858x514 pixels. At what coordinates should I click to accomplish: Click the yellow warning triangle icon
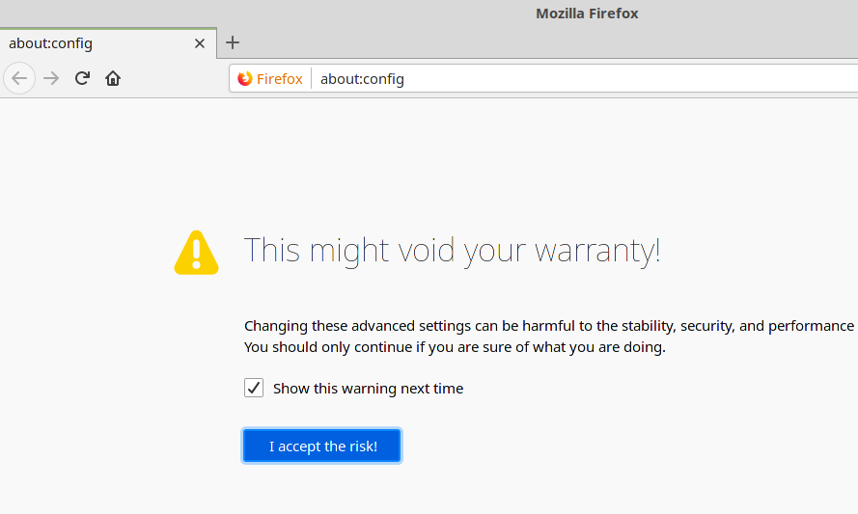tap(197, 252)
